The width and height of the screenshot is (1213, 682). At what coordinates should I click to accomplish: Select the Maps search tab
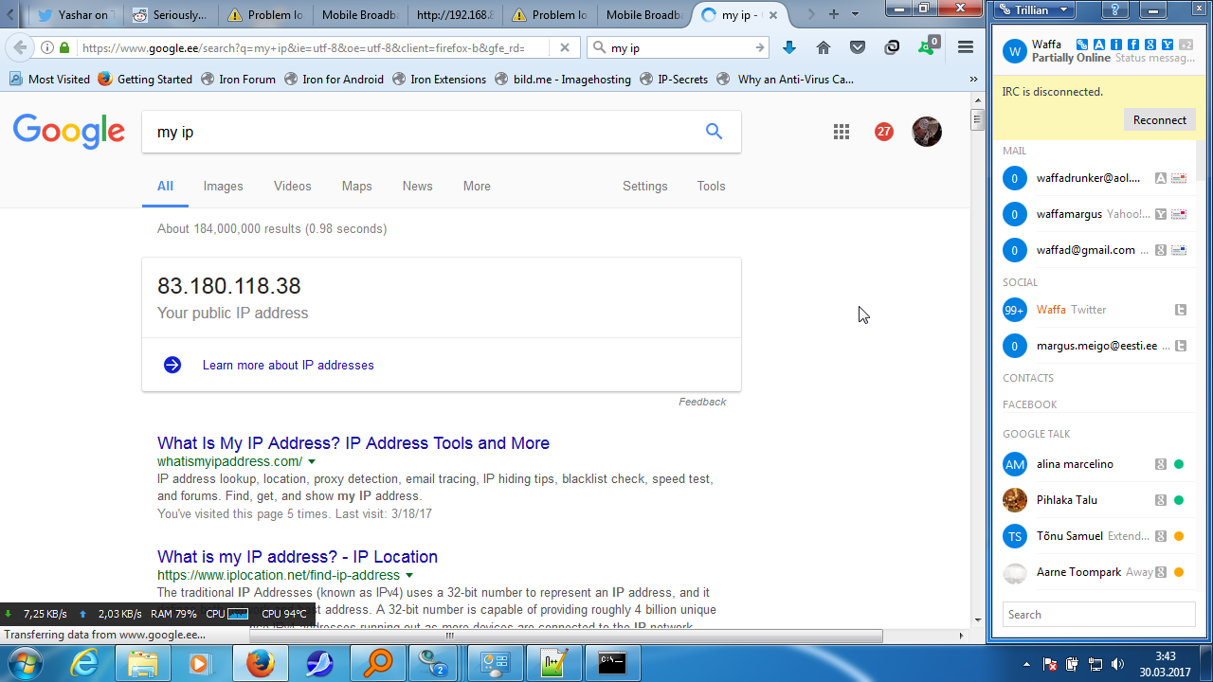point(356,187)
